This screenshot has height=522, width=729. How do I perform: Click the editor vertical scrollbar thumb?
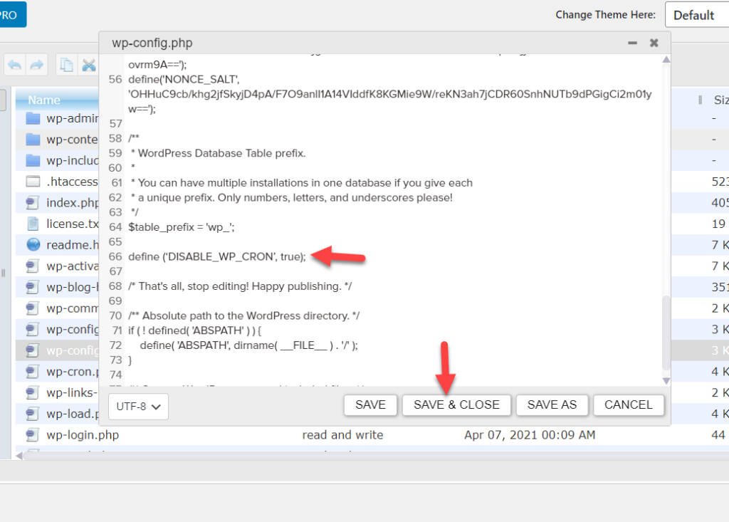[x=666, y=332]
